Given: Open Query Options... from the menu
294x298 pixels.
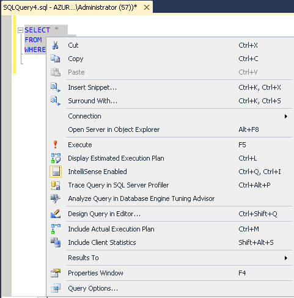Looking at the screenshot, I should pyautogui.click(x=170, y=288).
